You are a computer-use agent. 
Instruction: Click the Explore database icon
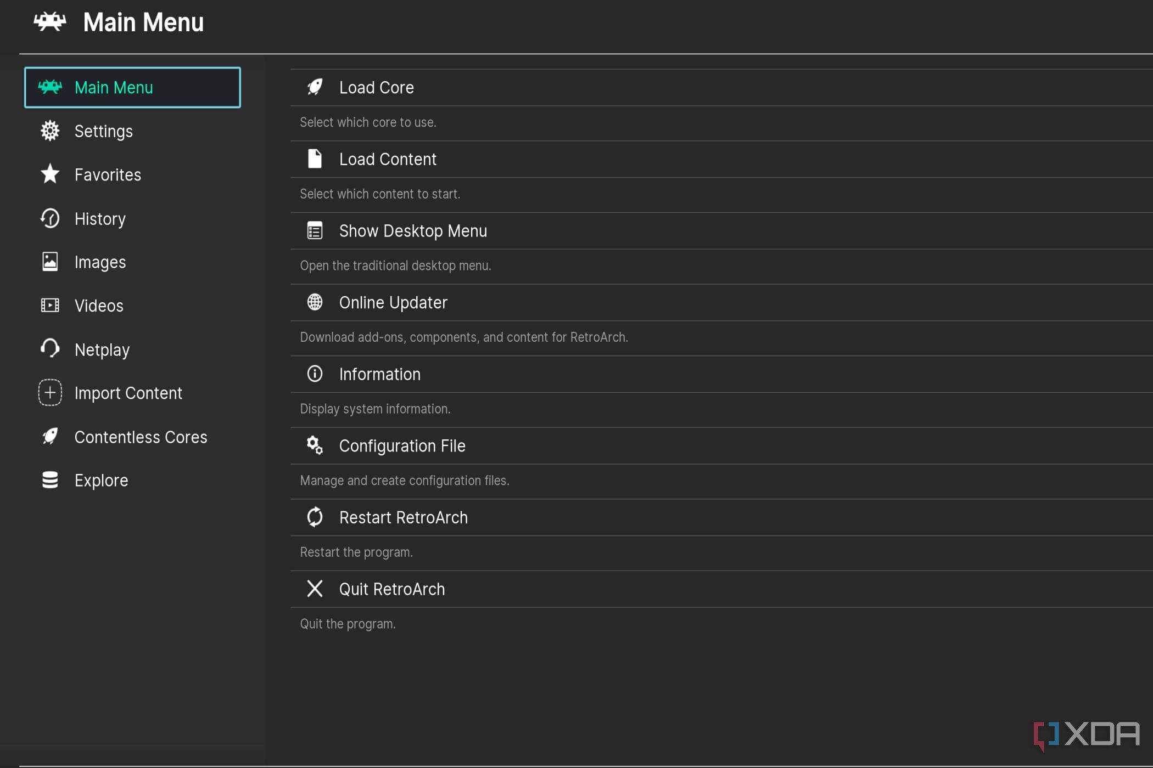50,480
